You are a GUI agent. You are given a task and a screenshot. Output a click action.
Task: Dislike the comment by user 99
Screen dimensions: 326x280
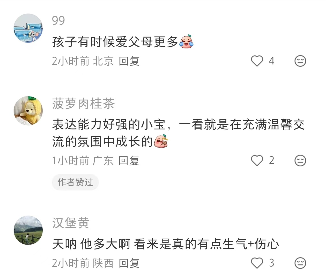(x=300, y=61)
